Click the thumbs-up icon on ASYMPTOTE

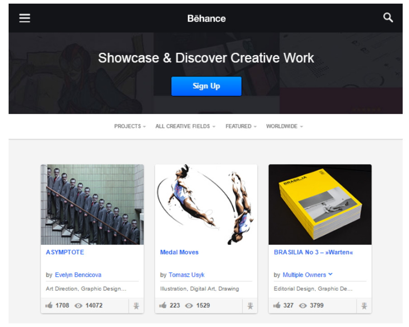coord(49,305)
